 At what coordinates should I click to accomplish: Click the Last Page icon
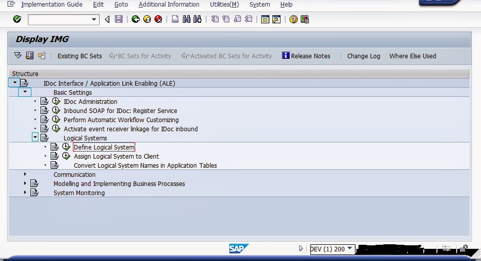click(249, 19)
